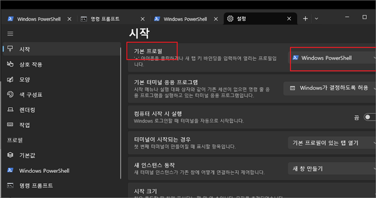Screen dimensions: 376x198
Task: Click 명령 프롬프트 tab's cmd icon
Action: coord(84,19)
